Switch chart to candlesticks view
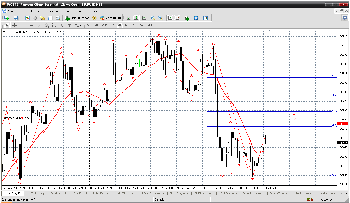The height and width of the screenshot is (203, 350). pos(136,18)
